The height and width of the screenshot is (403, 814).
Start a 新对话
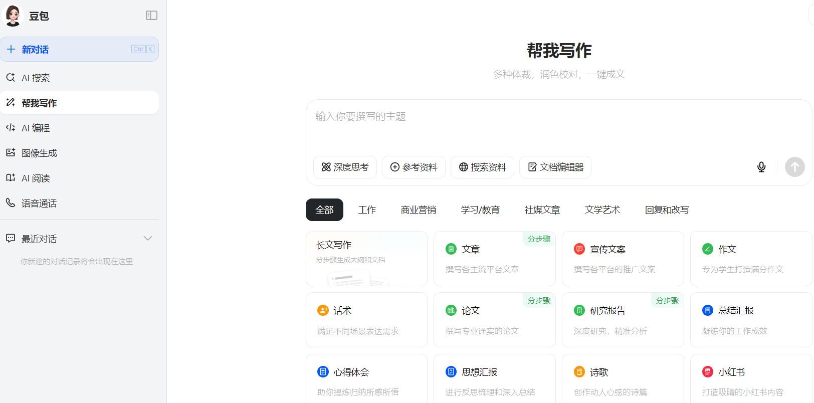(x=79, y=49)
